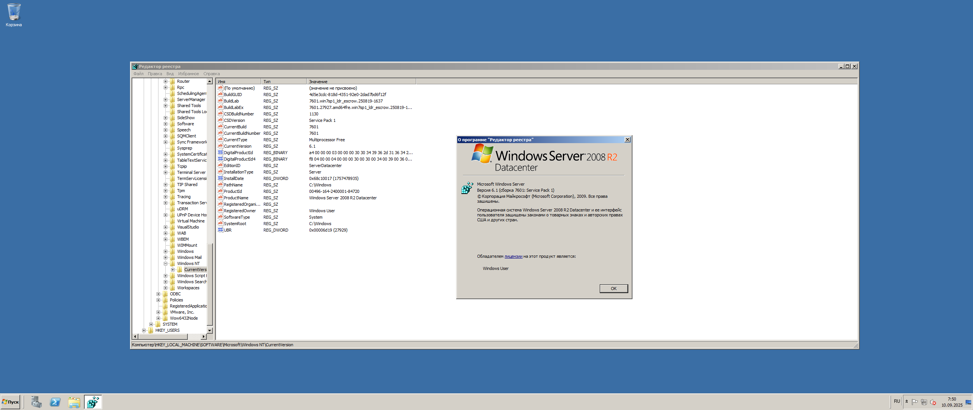
Task: Click the ProductName string value icon
Action: point(220,198)
